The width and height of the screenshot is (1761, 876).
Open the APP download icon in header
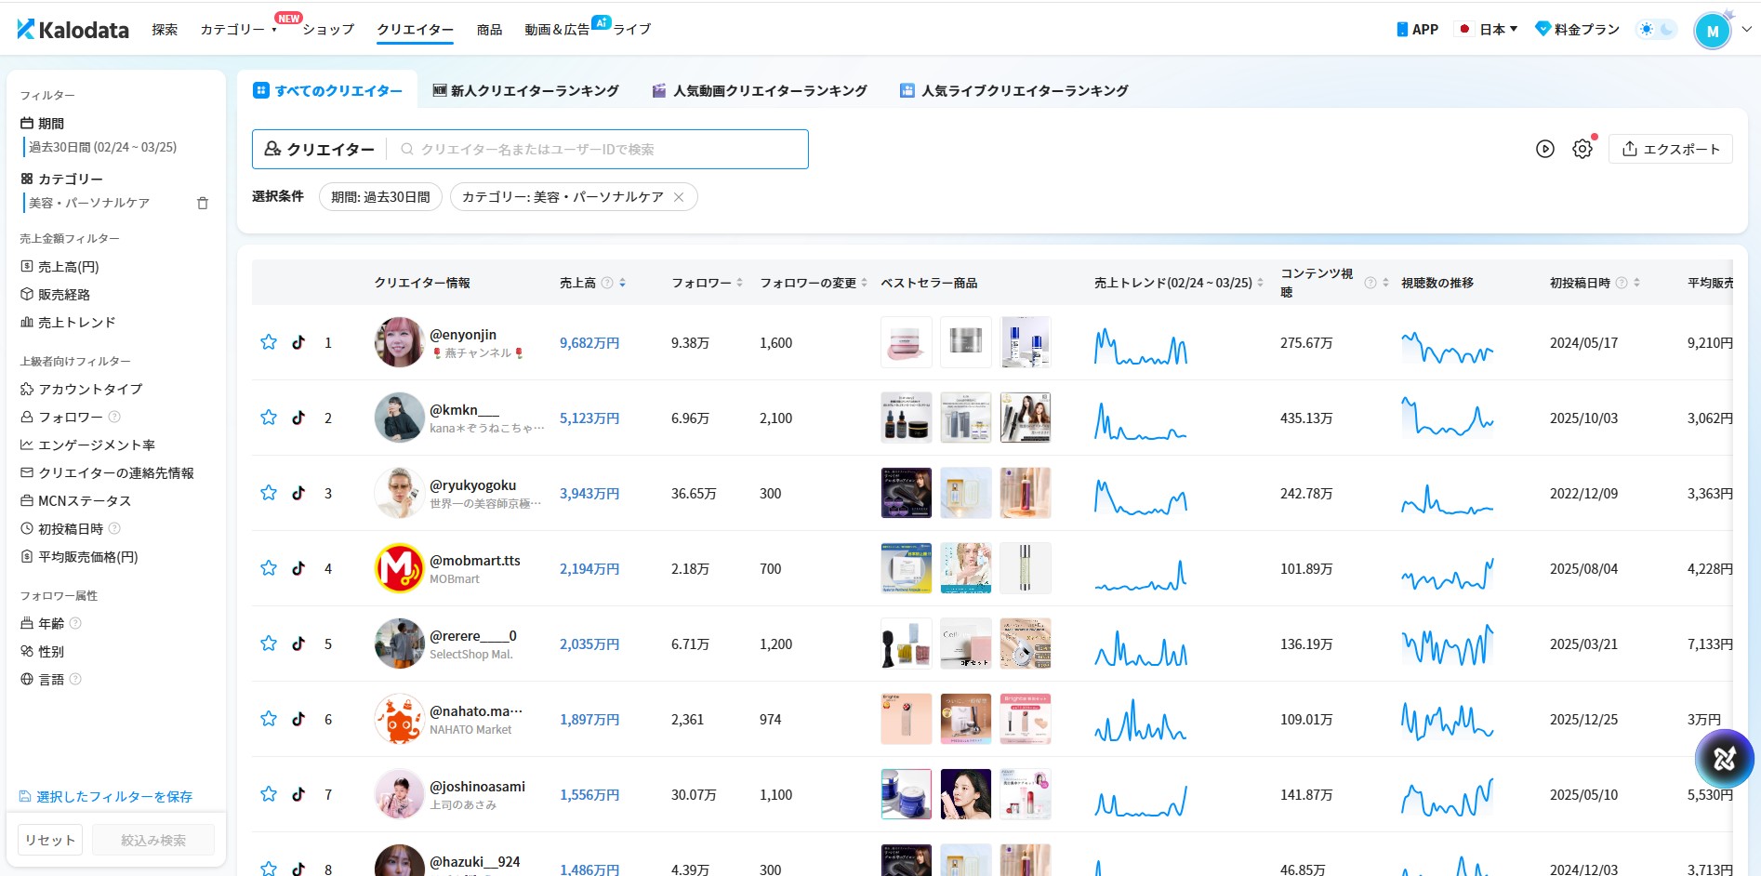1417,30
